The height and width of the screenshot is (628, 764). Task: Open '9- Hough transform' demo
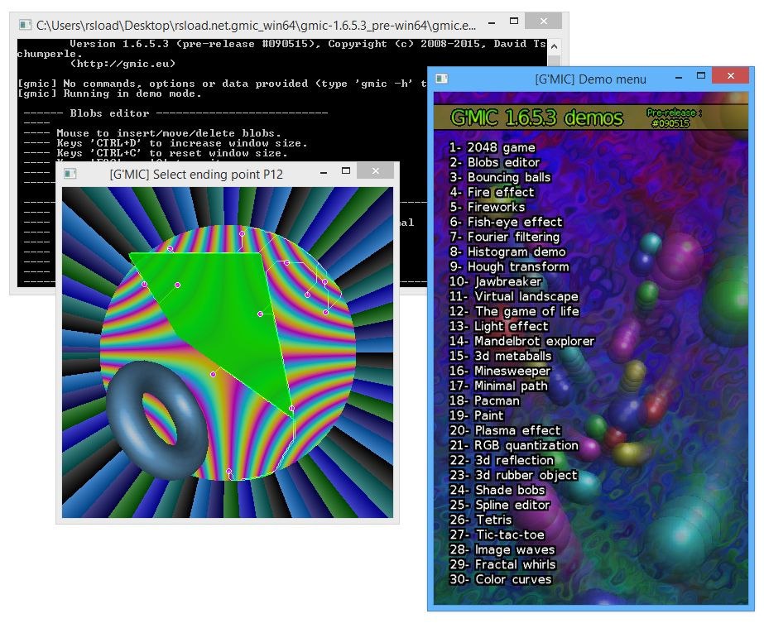[509, 266]
